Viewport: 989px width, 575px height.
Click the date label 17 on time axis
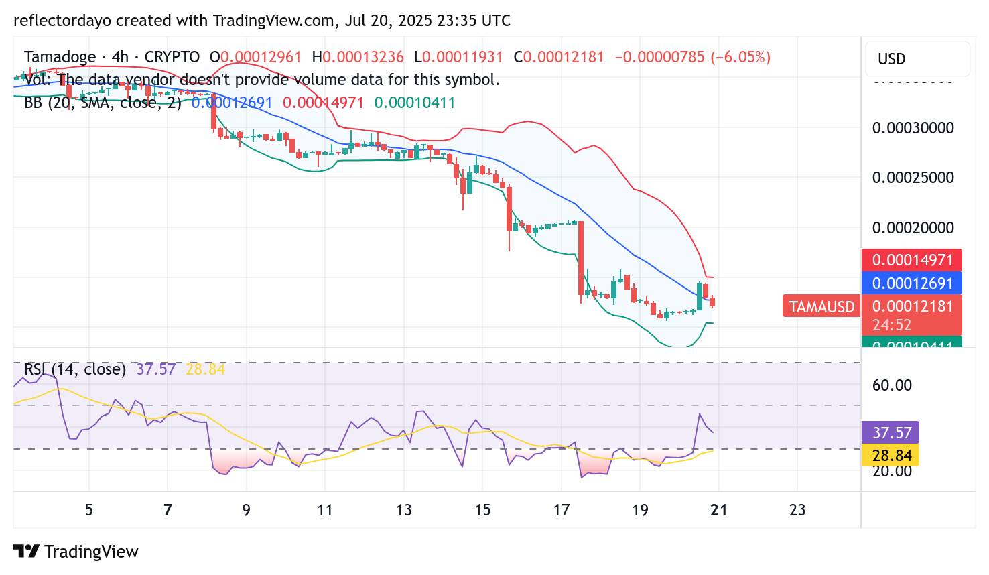(562, 510)
